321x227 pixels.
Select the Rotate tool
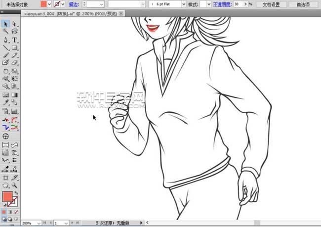click(5, 71)
